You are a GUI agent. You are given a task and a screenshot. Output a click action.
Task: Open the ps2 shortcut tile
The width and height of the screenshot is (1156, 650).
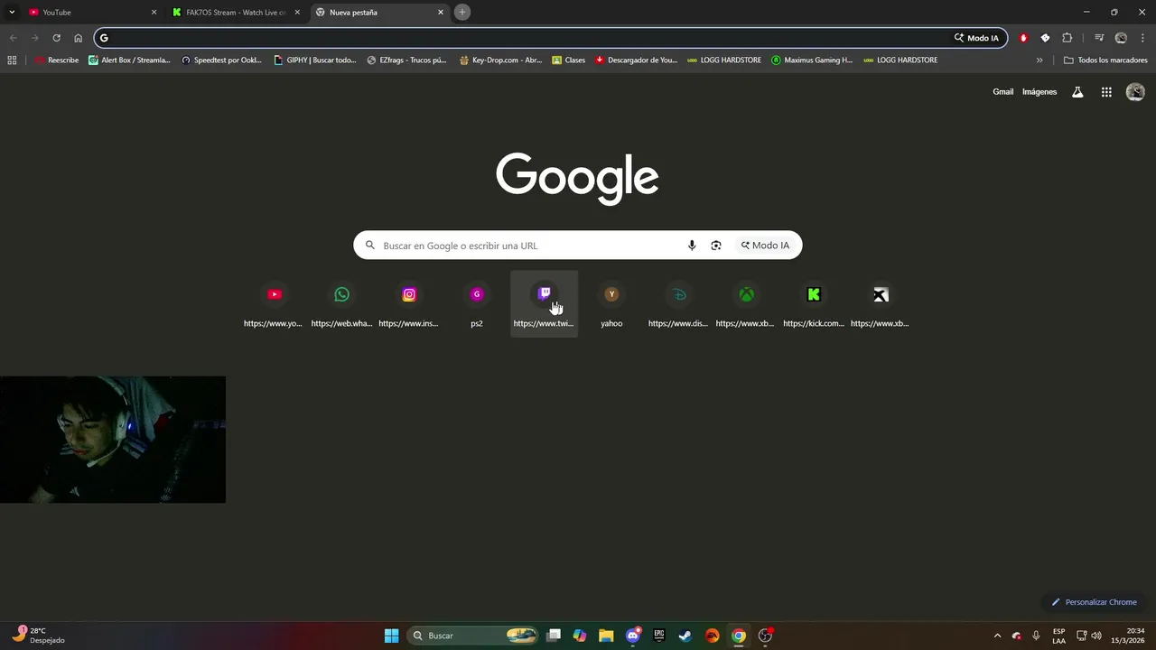pyautogui.click(x=477, y=304)
